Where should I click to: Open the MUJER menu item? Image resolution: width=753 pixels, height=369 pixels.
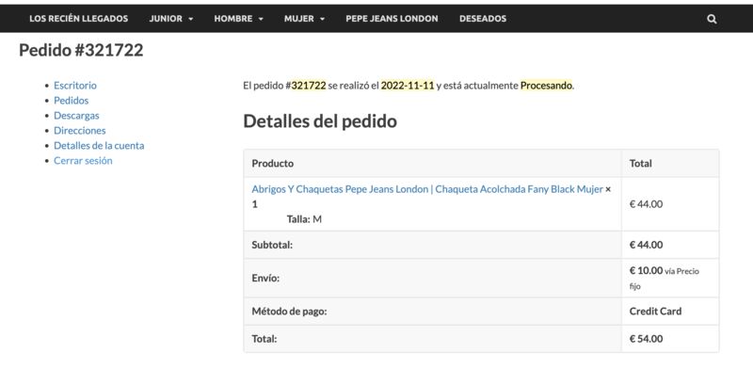coord(298,19)
